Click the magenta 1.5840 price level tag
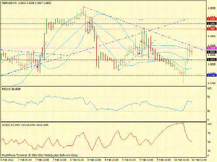The width and height of the screenshot is (217, 162). pyautogui.click(x=211, y=48)
